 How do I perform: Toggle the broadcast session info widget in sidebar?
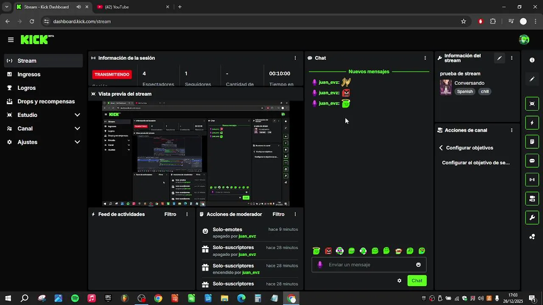point(532,180)
